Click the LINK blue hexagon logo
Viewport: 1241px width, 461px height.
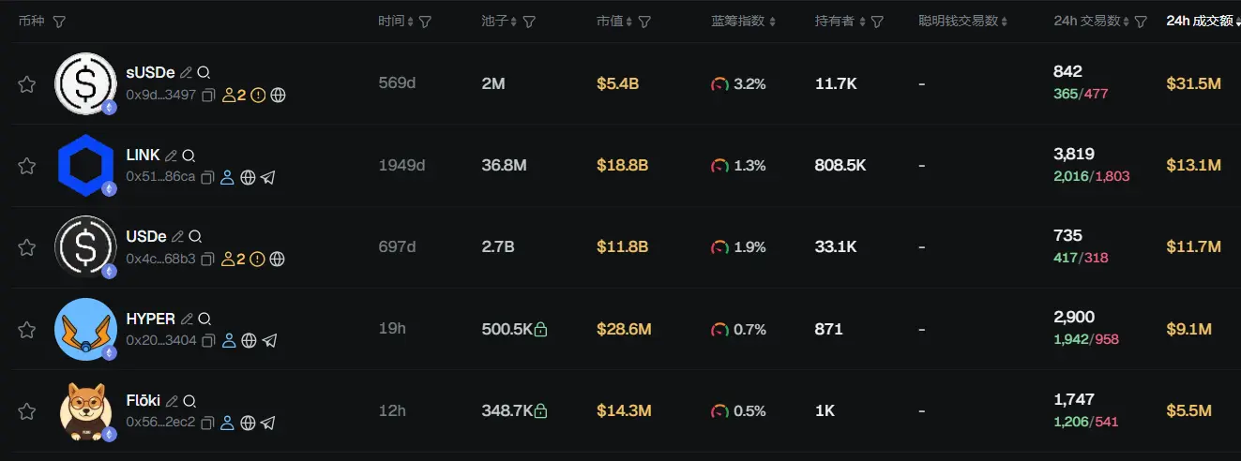pyautogui.click(x=86, y=166)
